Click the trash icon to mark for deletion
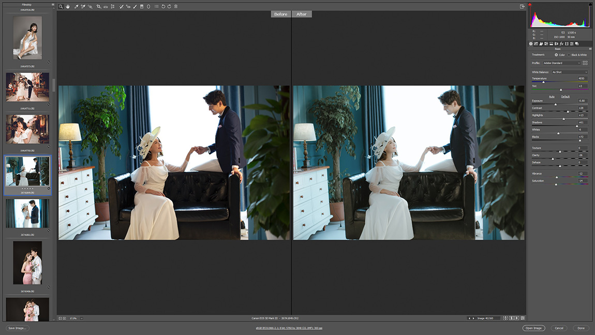The width and height of the screenshot is (595, 335). (176, 6)
